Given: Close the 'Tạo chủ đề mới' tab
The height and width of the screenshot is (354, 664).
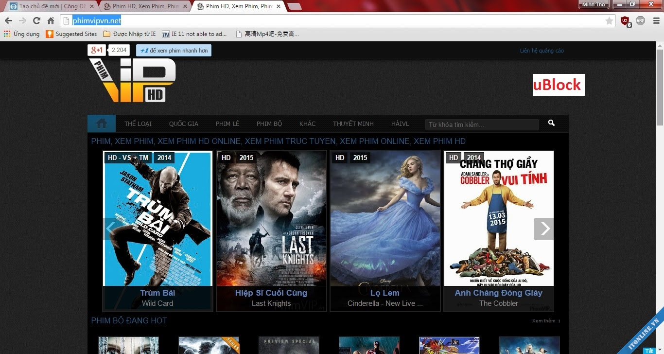Looking at the screenshot, I should [92, 6].
